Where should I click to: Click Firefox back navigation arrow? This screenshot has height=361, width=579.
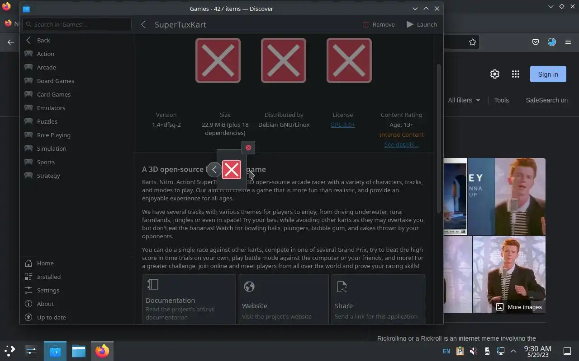11,42
